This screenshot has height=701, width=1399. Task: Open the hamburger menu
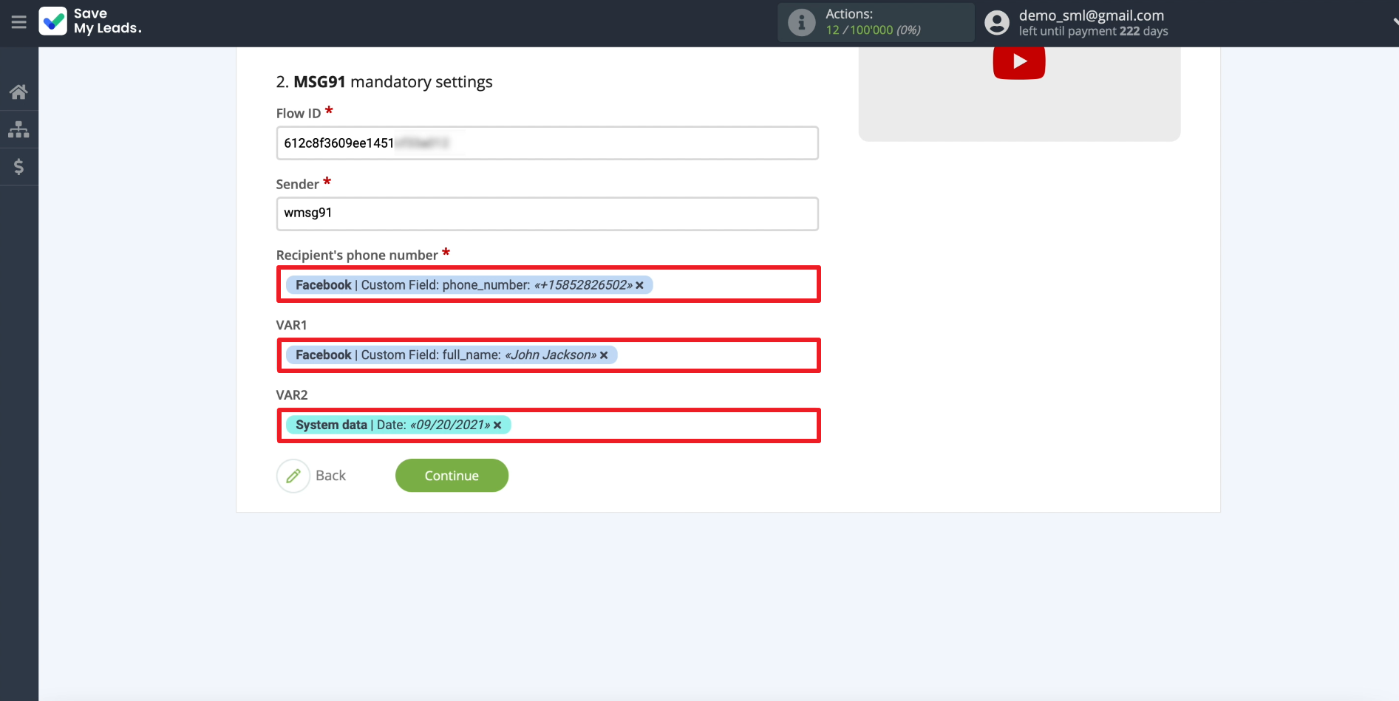point(18,22)
